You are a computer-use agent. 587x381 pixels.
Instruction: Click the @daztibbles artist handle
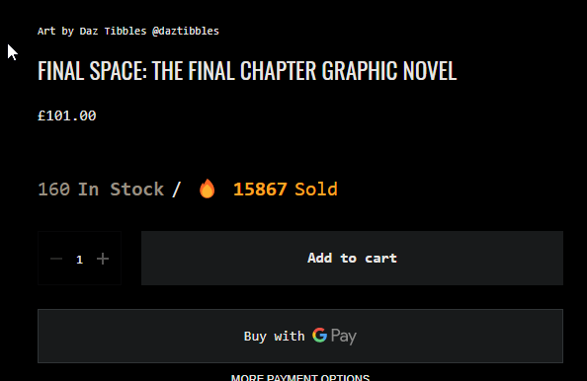186,31
